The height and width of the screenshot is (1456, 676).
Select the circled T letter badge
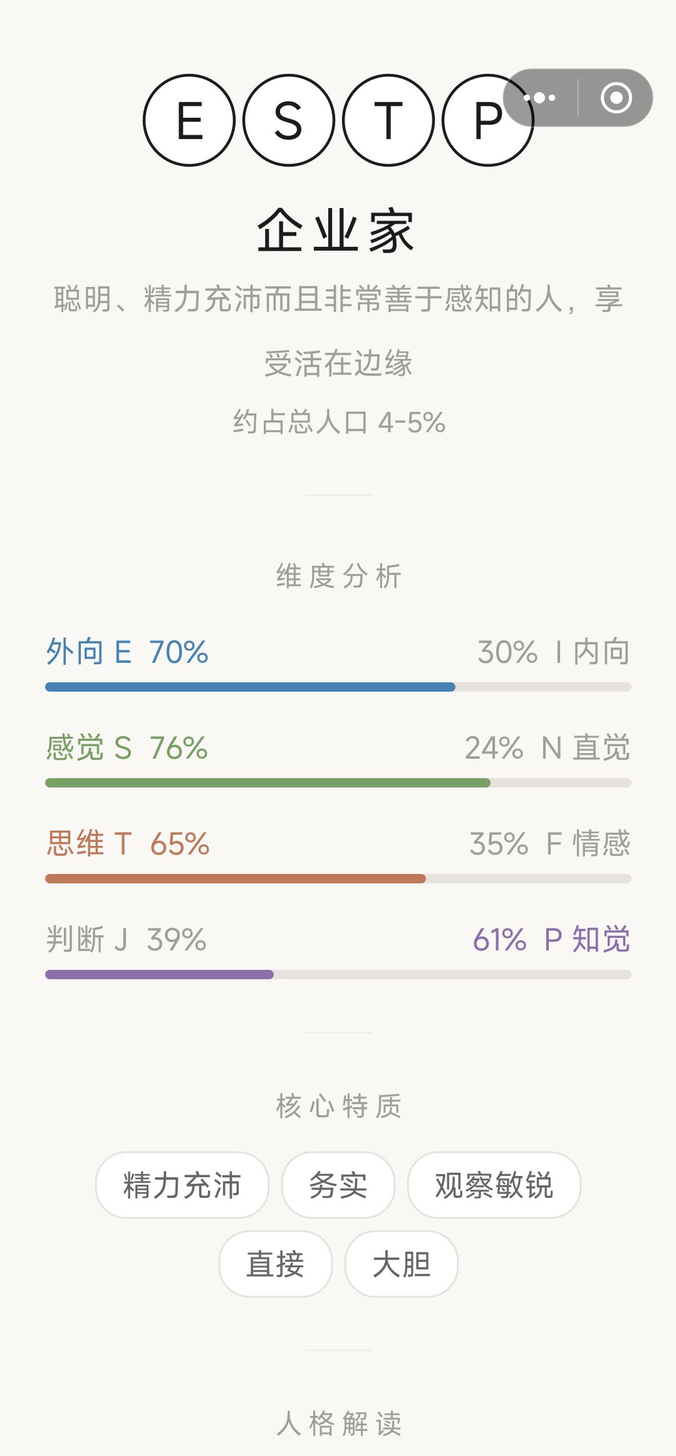388,120
